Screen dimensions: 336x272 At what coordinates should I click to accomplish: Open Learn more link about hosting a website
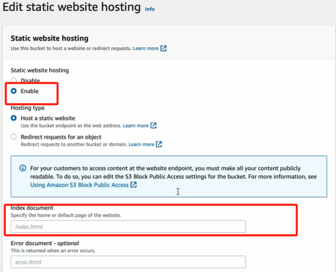(x=145, y=48)
